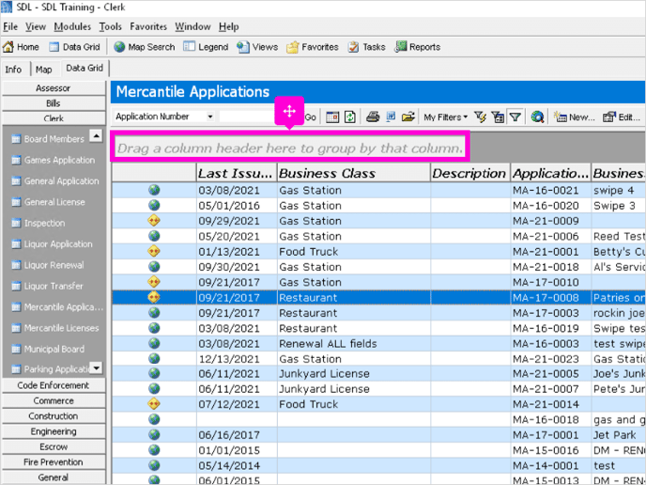Open the Tools menu
This screenshot has height=485, width=646.
click(x=111, y=27)
